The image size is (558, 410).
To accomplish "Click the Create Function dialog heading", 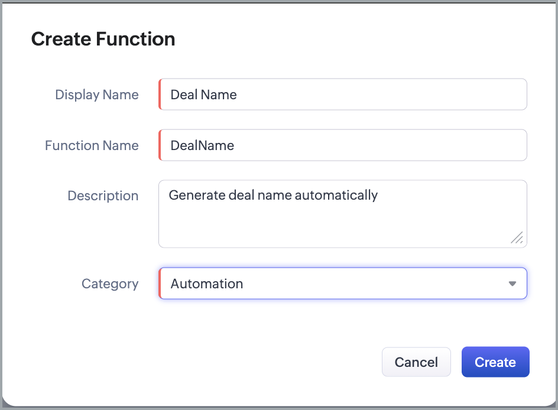I will click(103, 39).
